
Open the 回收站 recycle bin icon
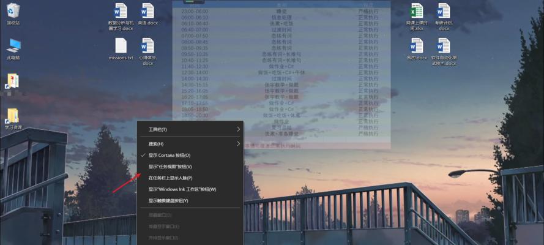(13, 14)
